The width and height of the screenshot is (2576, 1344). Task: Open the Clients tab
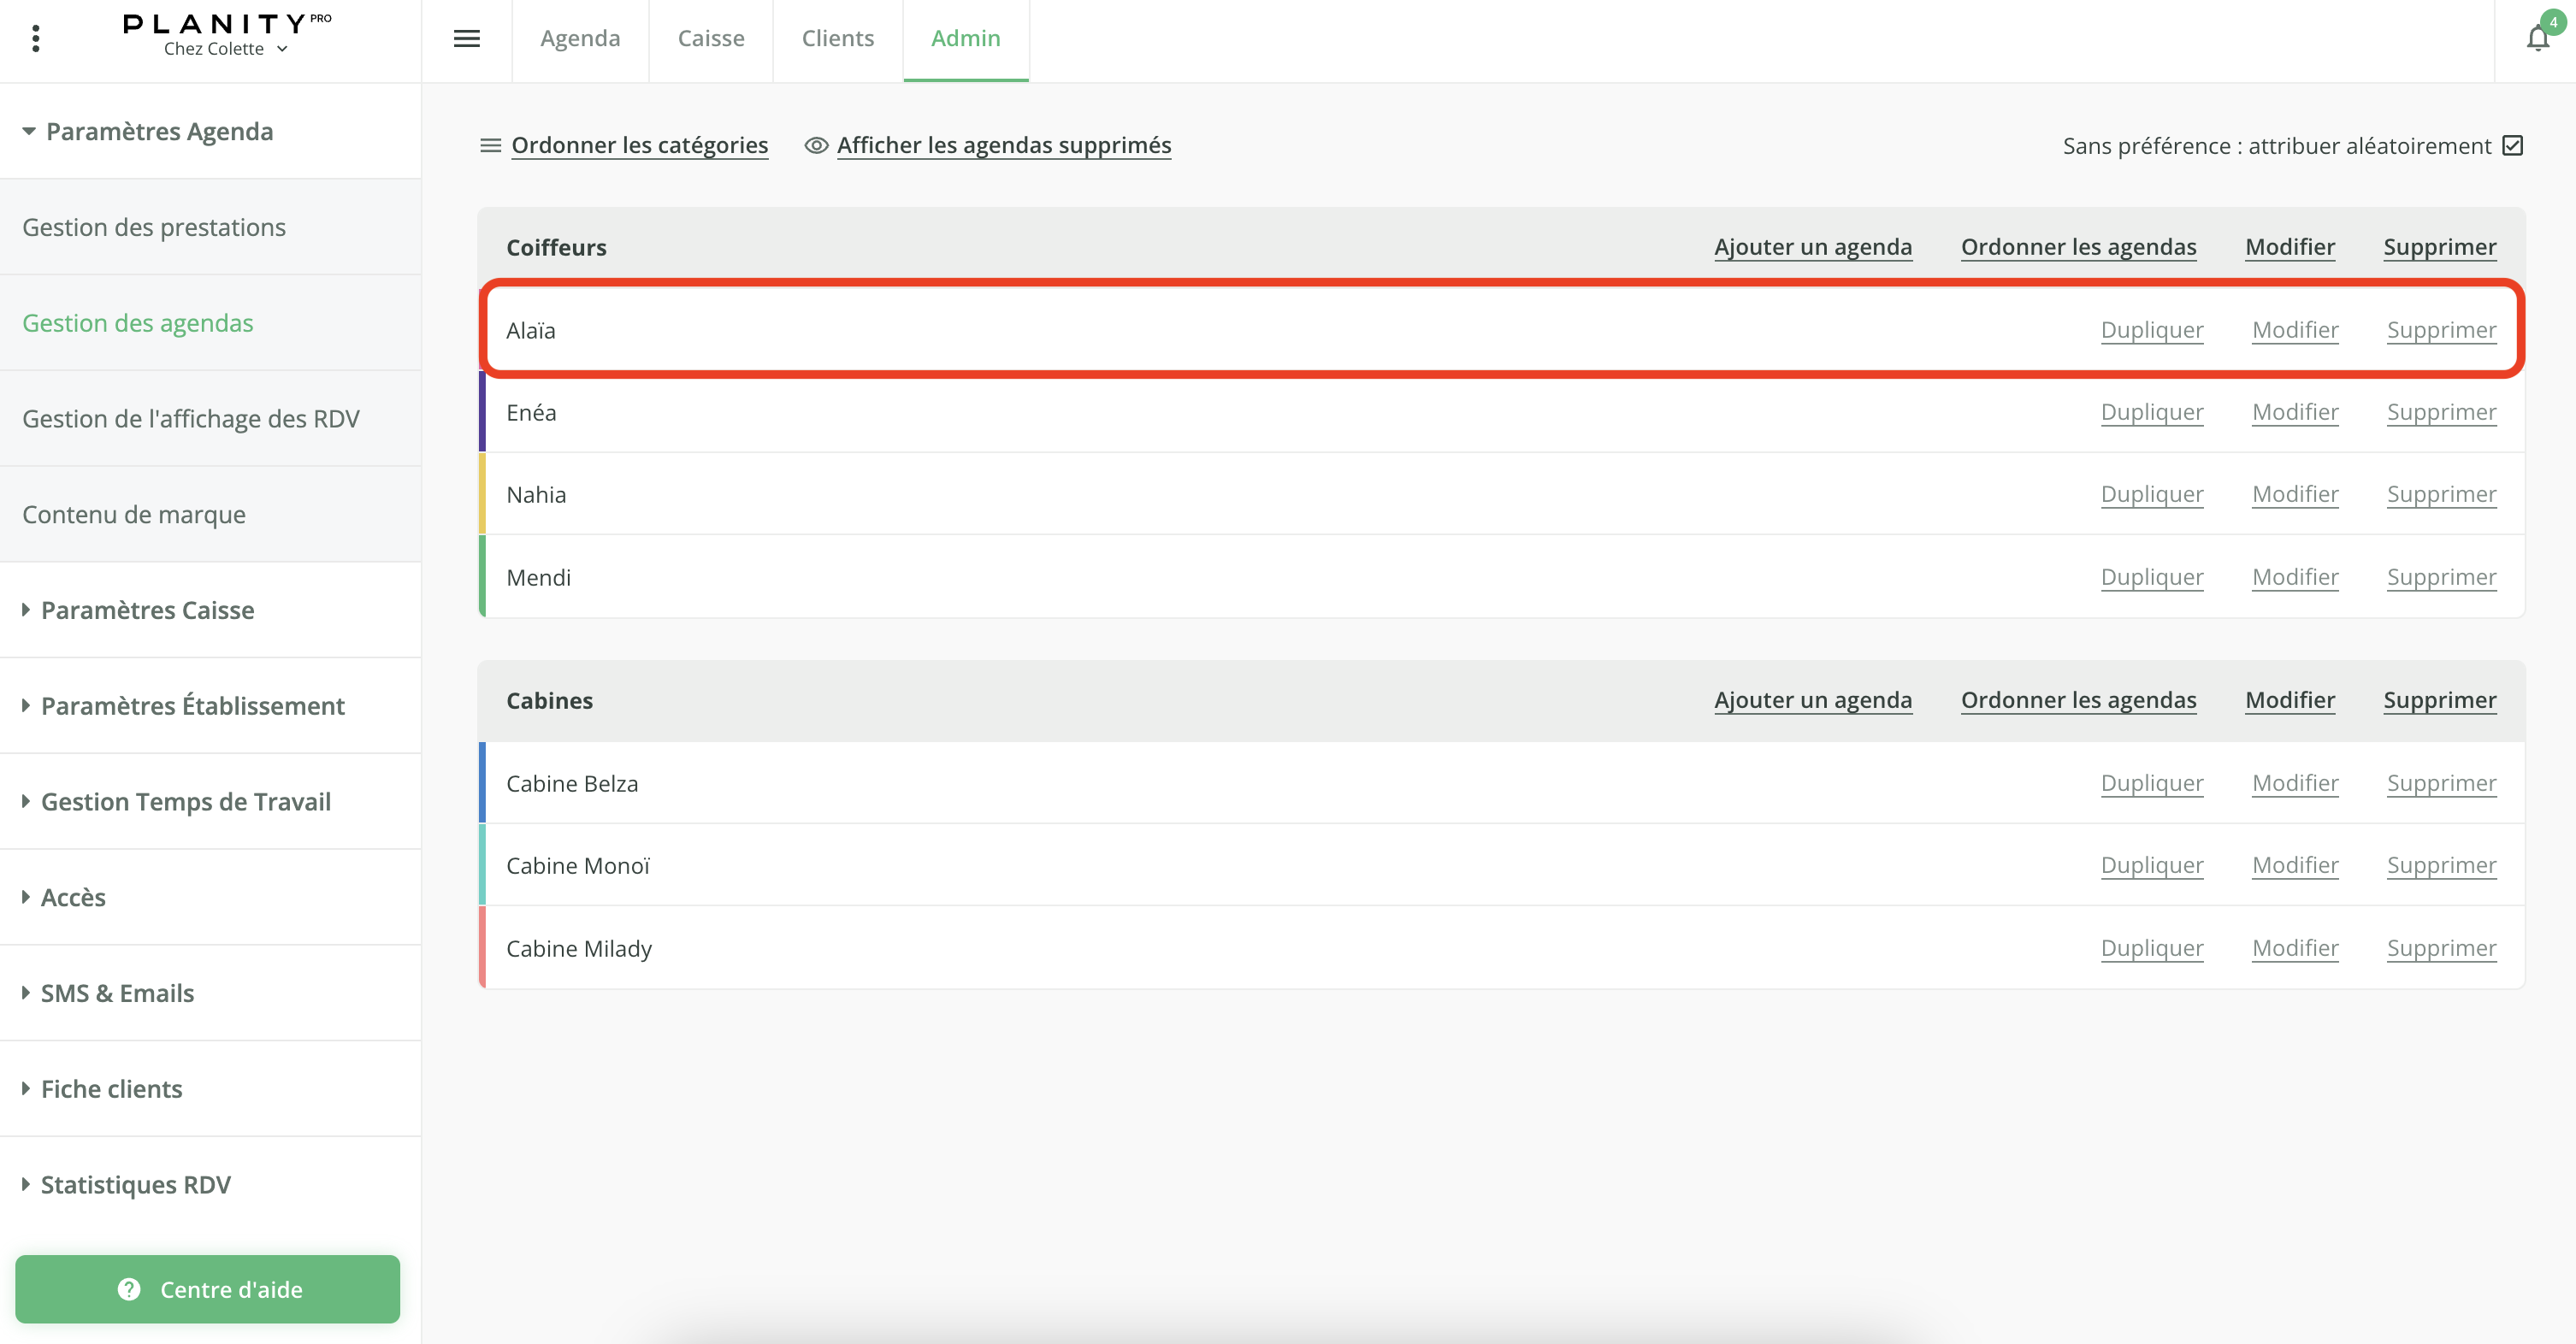(x=837, y=38)
